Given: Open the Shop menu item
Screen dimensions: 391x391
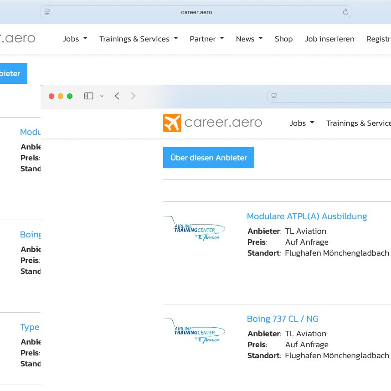Looking at the screenshot, I should (283, 39).
